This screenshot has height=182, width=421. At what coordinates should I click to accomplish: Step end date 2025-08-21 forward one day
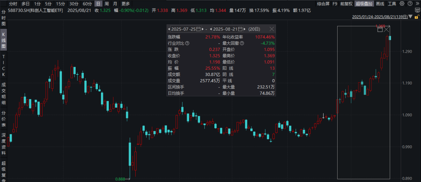[x=245, y=29]
